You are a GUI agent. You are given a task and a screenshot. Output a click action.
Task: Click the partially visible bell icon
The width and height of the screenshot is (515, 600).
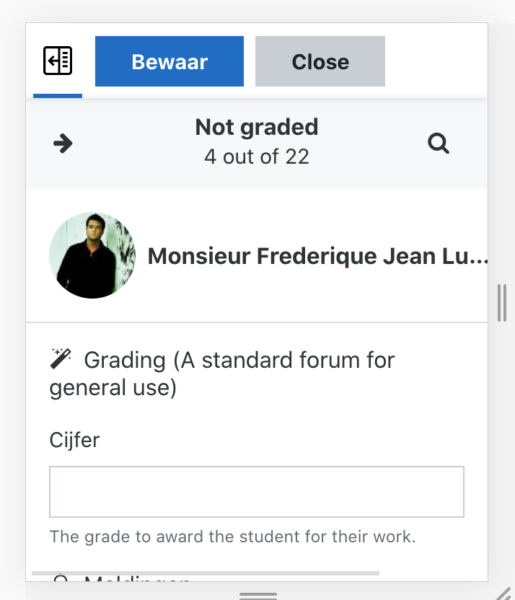[61, 578]
